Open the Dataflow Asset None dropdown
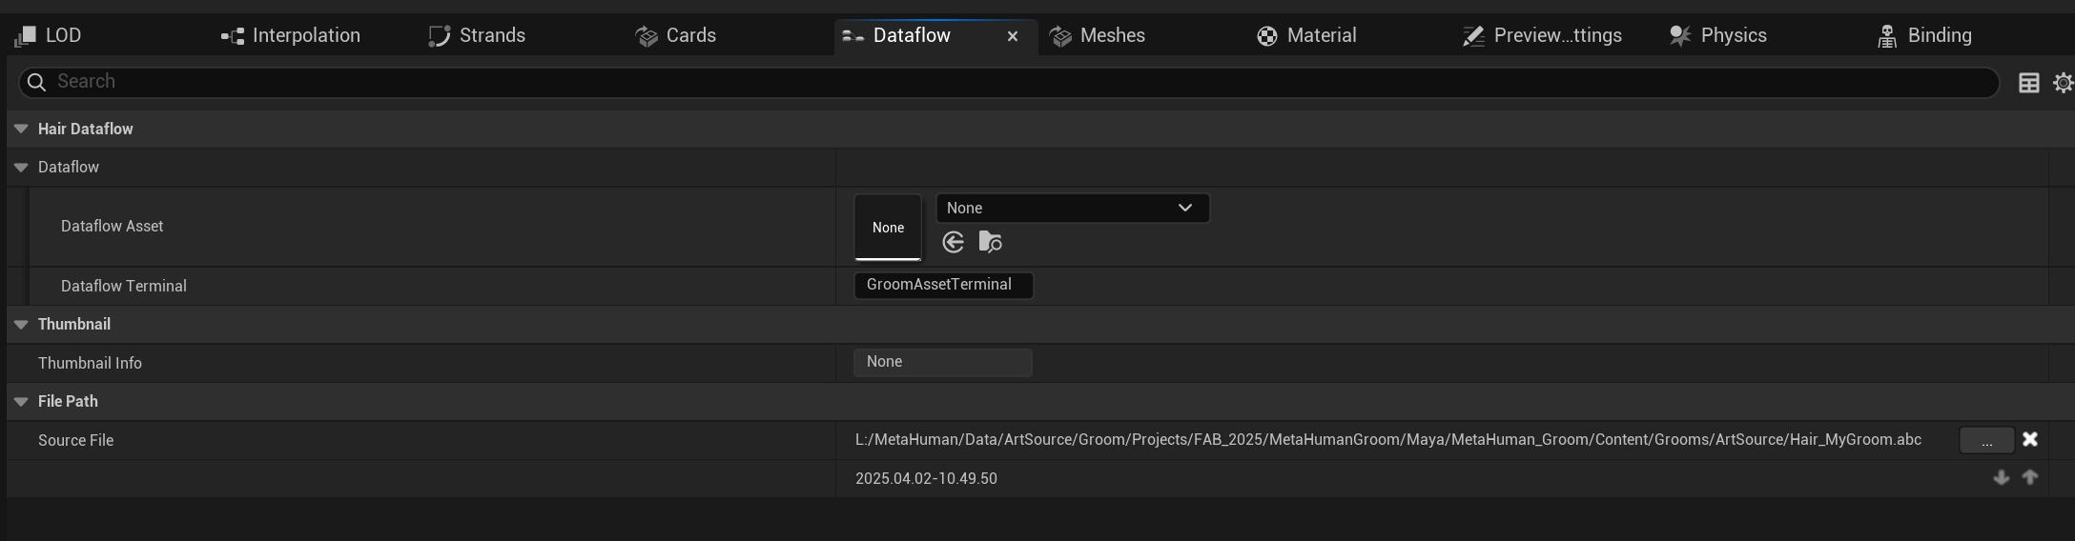2075x541 pixels. click(1073, 208)
